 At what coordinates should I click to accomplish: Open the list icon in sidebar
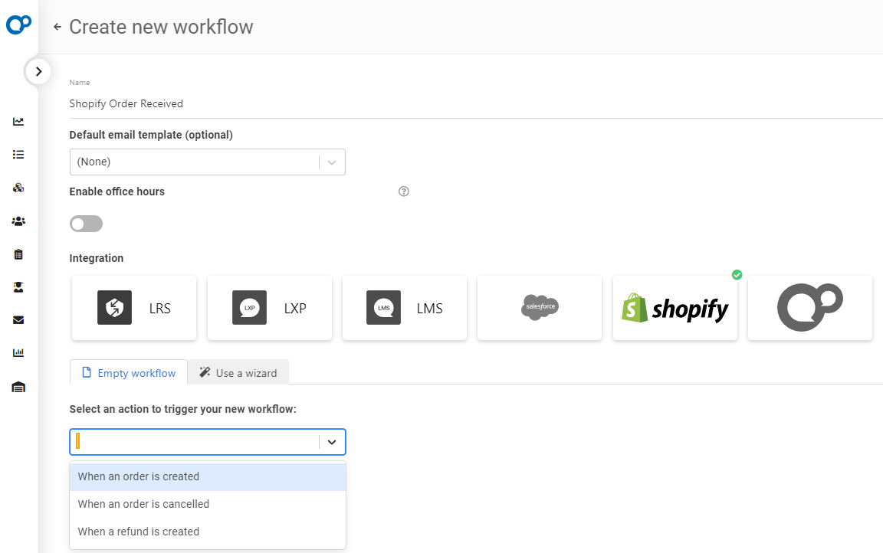(18, 155)
